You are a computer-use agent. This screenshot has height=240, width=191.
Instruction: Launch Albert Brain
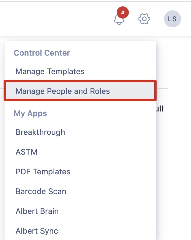point(37,211)
